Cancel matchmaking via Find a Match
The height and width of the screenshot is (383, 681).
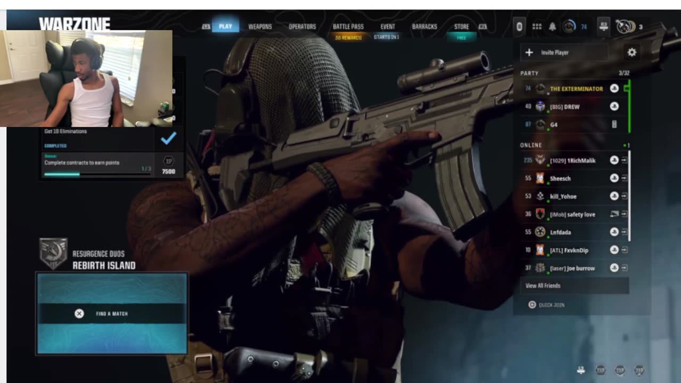point(112,314)
